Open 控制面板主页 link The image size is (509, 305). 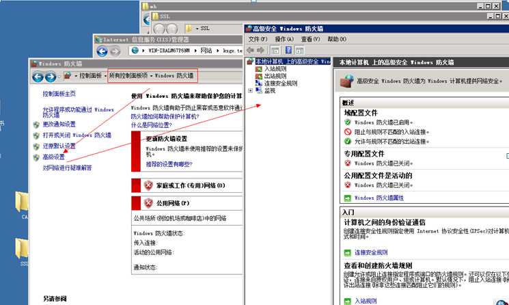[x=59, y=94]
